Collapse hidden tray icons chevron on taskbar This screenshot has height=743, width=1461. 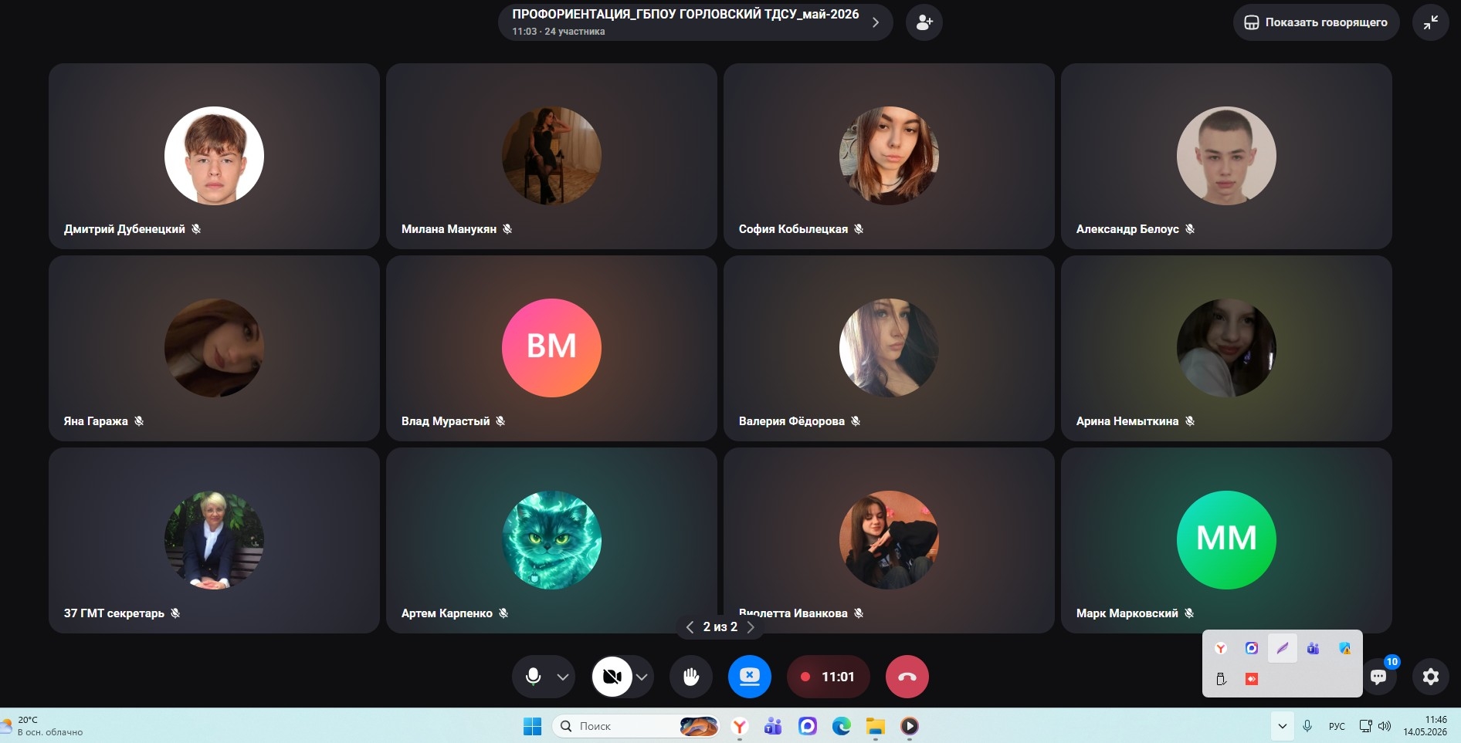[x=1282, y=726]
